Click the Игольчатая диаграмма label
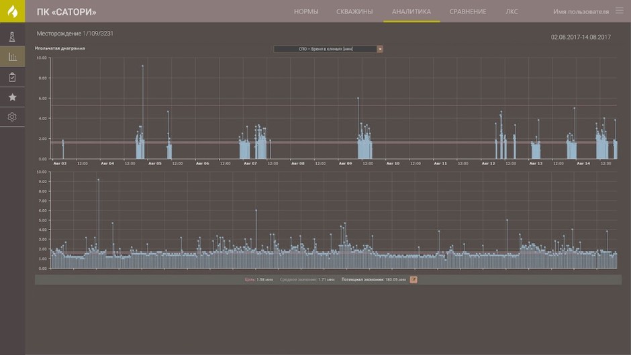631x355 pixels. pos(60,48)
